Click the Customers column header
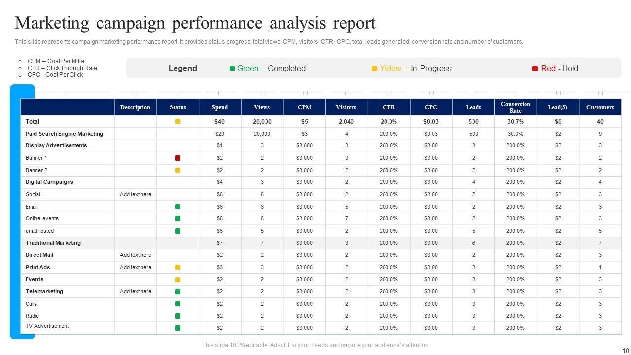631x355 pixels. click(x=600, y=107)
